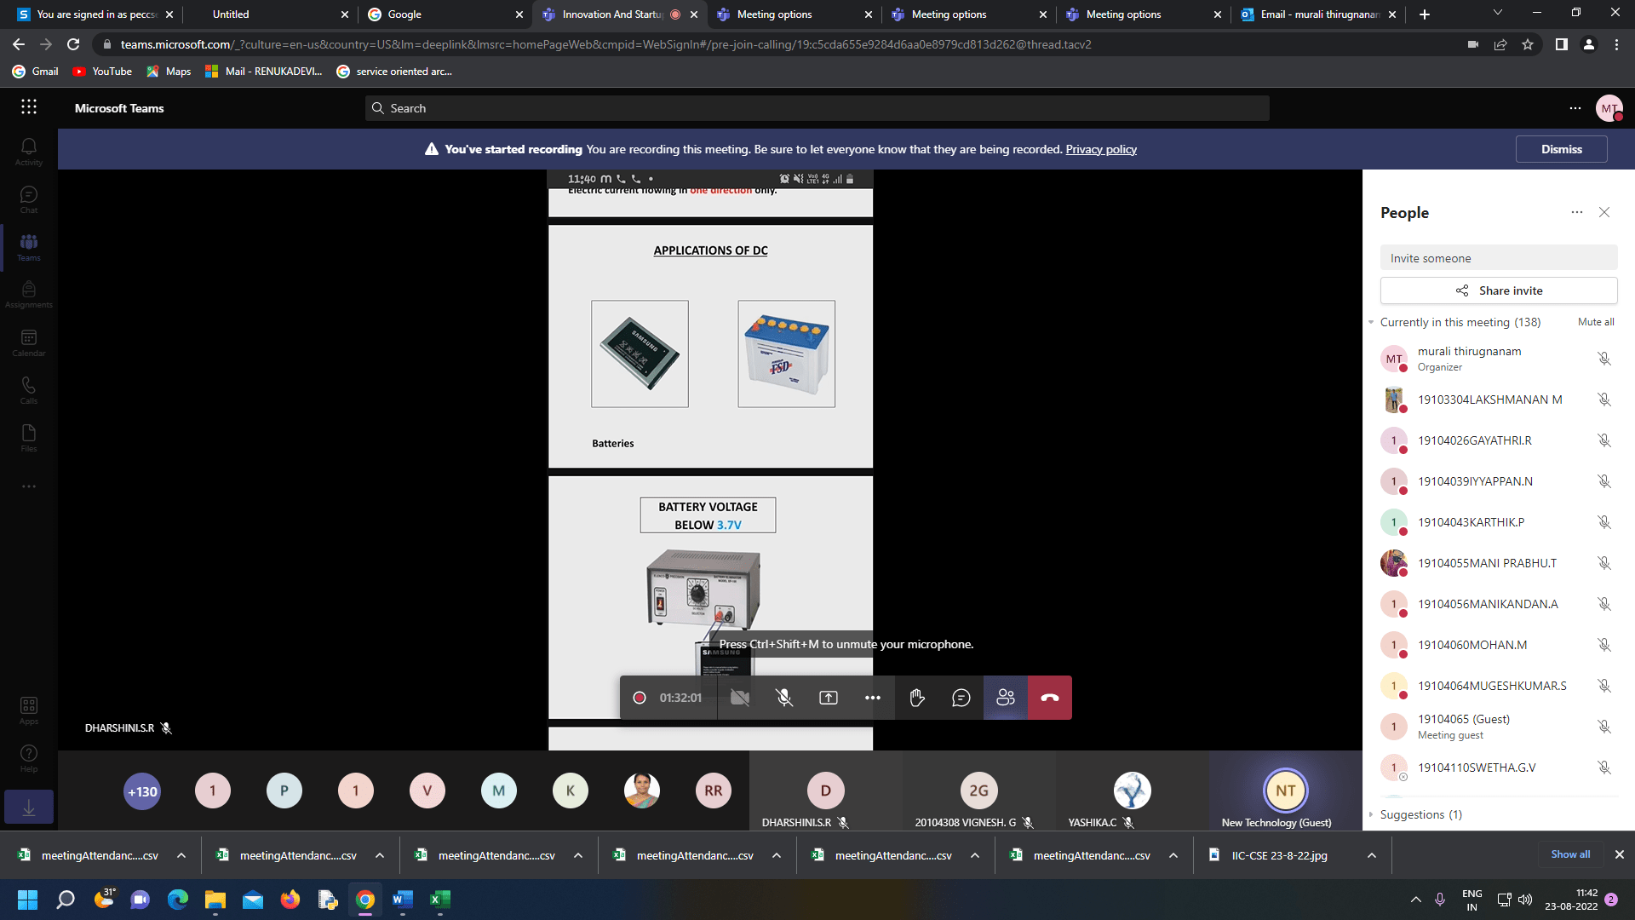The height and width of the screenshot is (920, 1635).
Task: Expand the Suggestions section
Action: point(1371,814)
